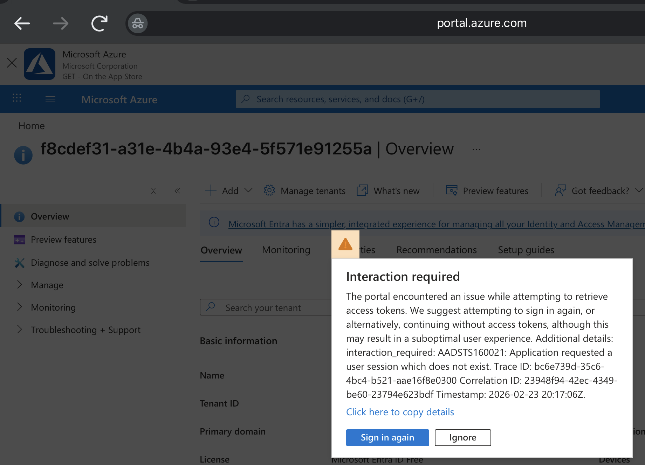645x465 pixels.
Task: Switch to the Monitoring tab
Action: (x=286, y=250)
